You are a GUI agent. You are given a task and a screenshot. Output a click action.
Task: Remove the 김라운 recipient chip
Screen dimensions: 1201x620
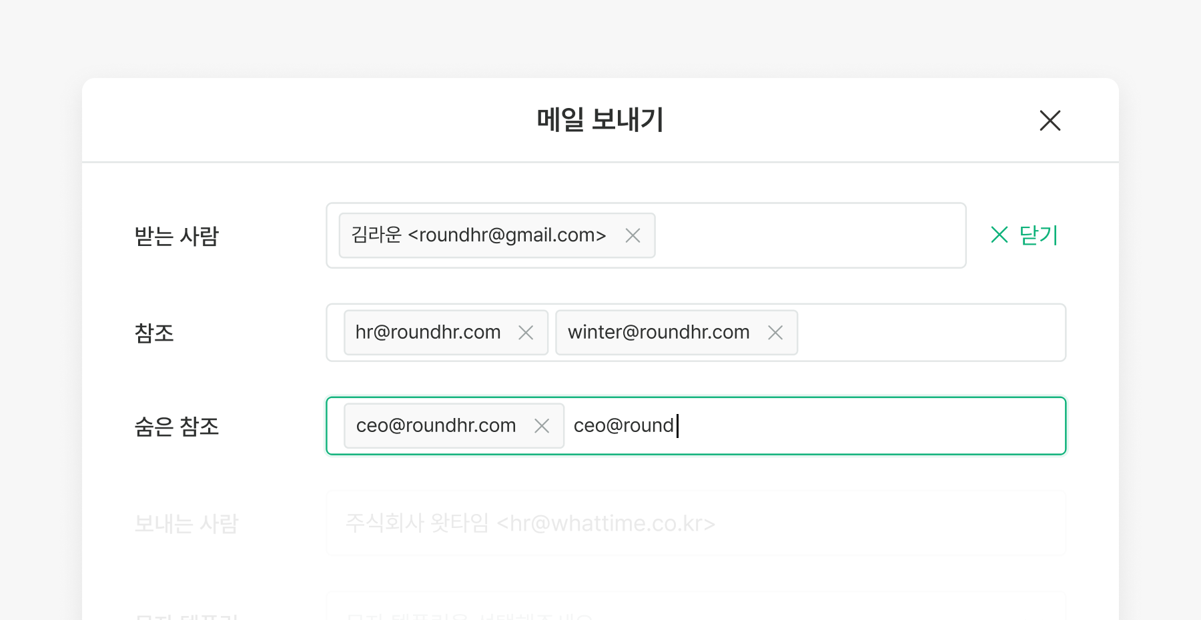[633, 235]
